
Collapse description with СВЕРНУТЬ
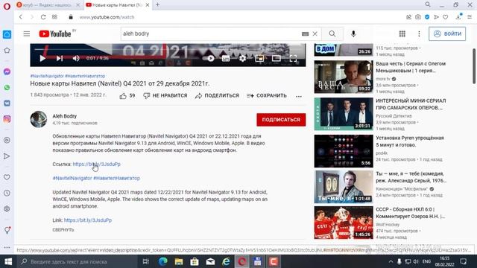point(63,230)
